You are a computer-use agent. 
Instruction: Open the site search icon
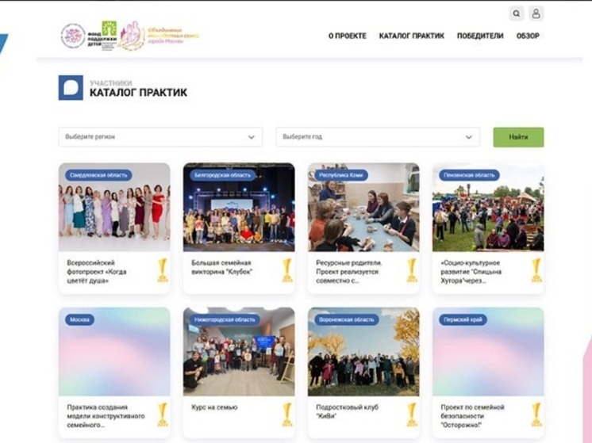[x=516, y=14]
